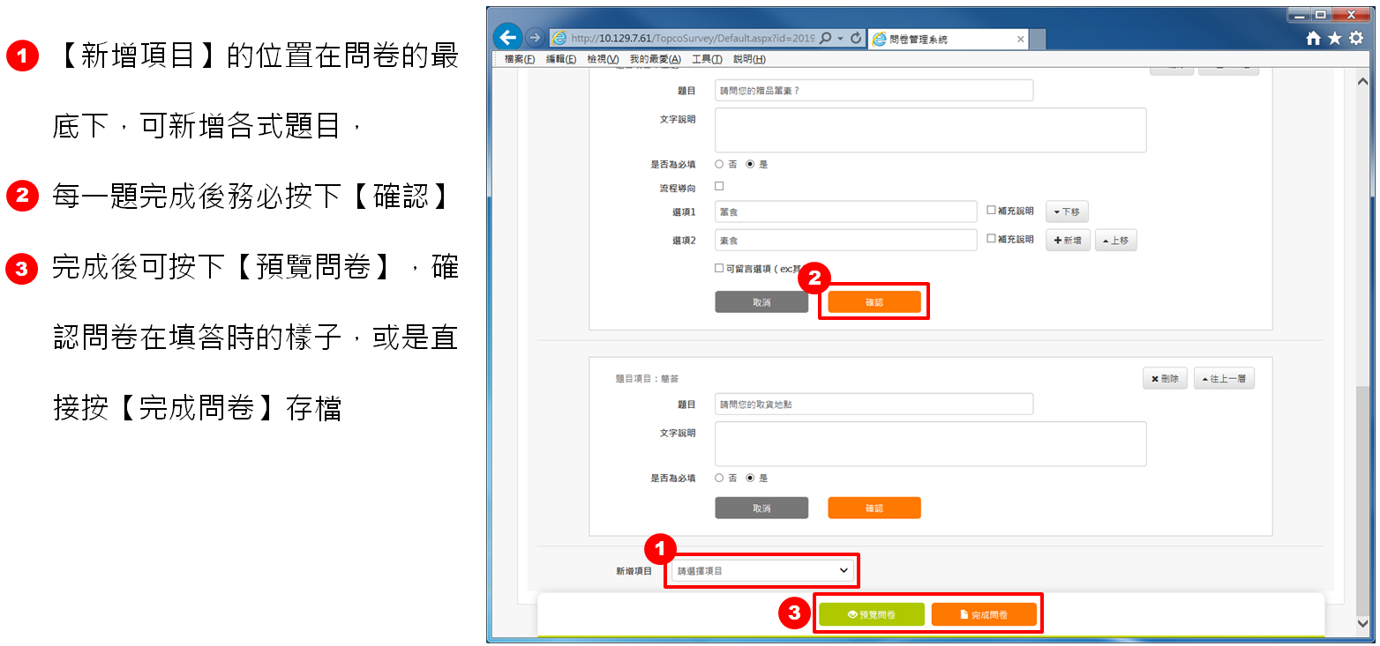
Task: Open the browser Tools gear icon
Action: [1356, 38]
